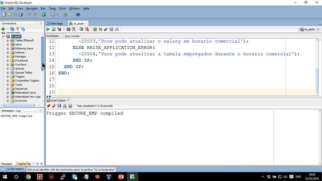The image size is (322, 181).
Task: Click the SQL History button in status bar
Action: tap(15, 169)
